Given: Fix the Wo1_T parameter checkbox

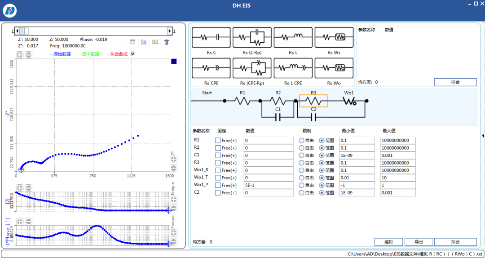Looking at the screenshot, I should coord(218,178).
